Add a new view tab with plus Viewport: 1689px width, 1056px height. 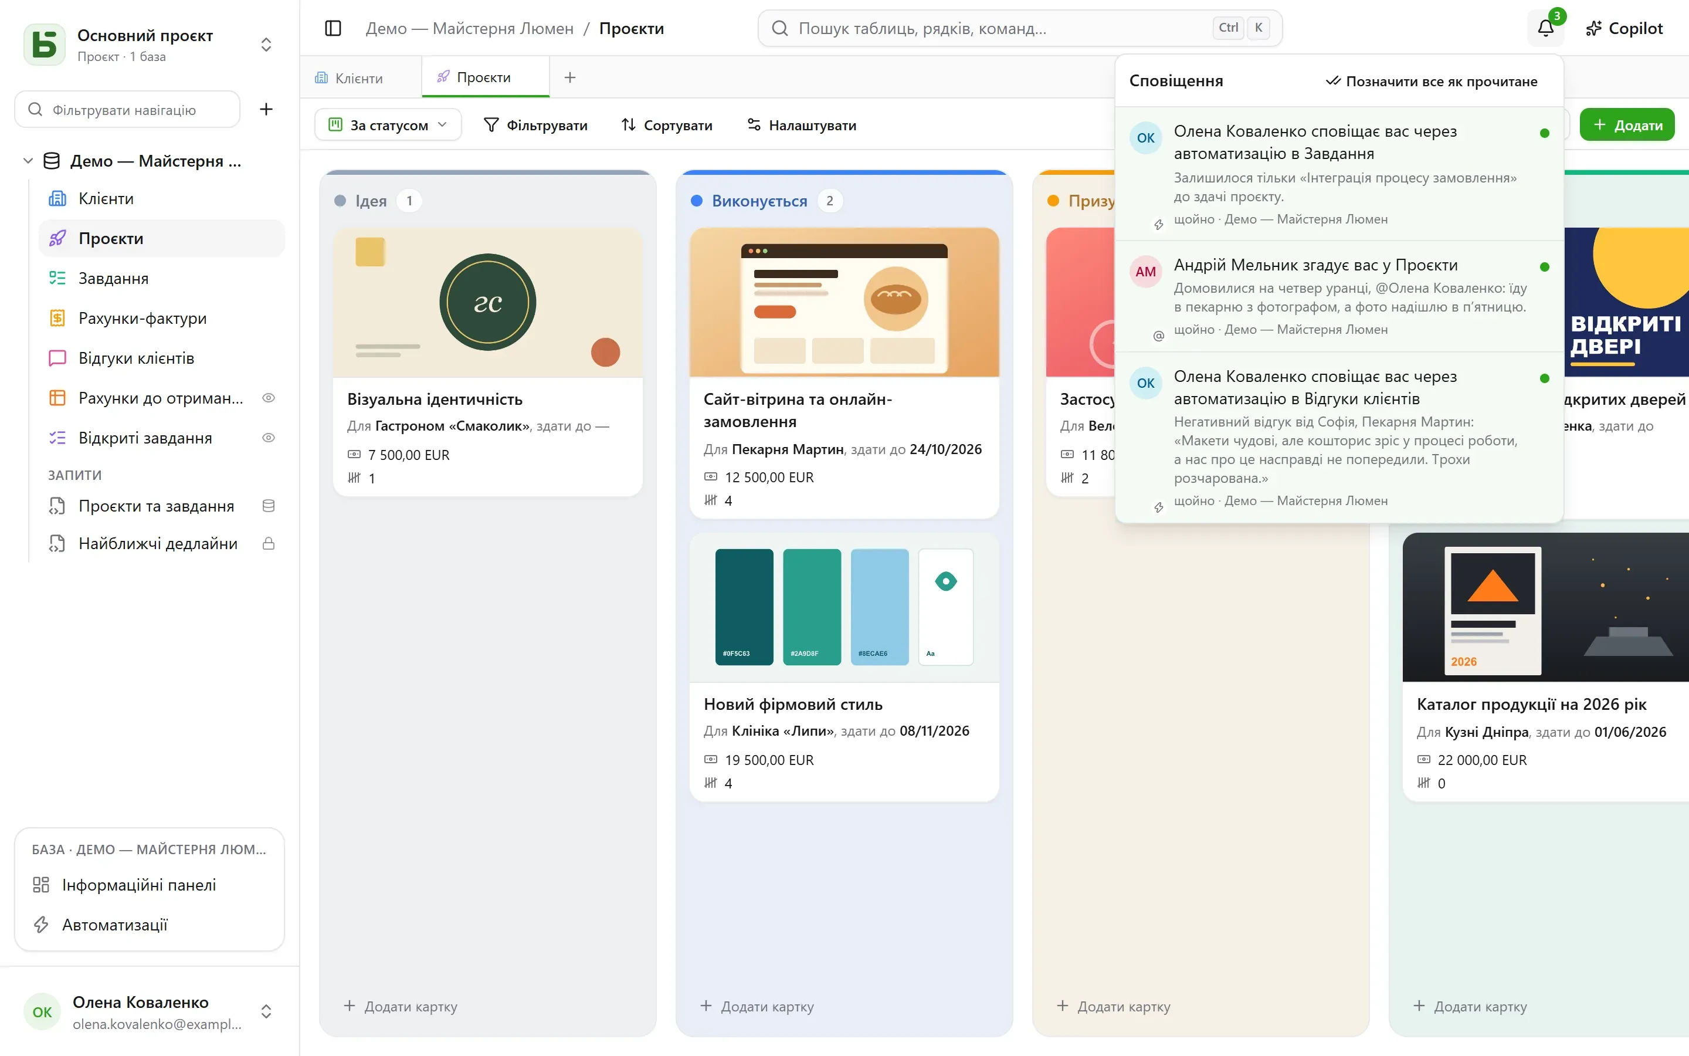coord(569,77)
